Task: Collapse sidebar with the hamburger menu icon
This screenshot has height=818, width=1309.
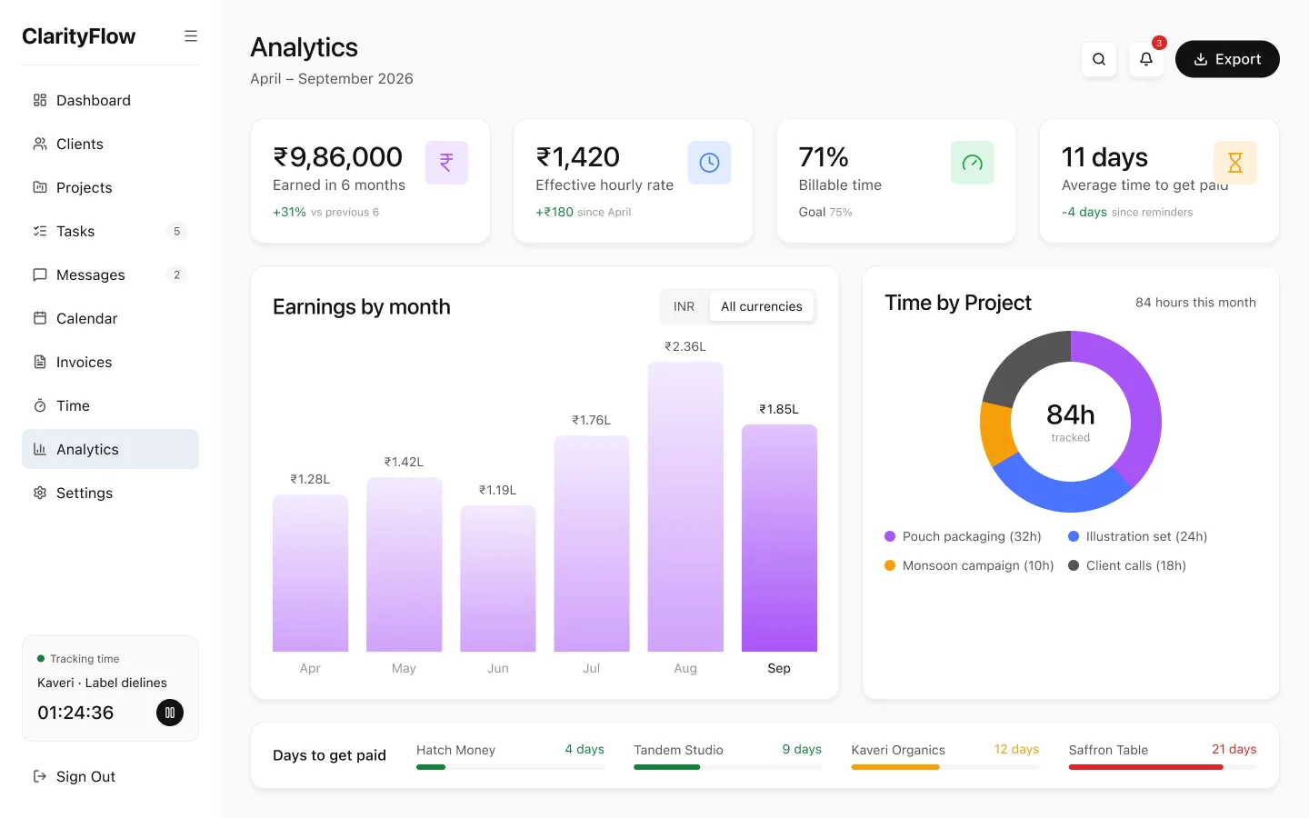Action: tap(191, 36)
